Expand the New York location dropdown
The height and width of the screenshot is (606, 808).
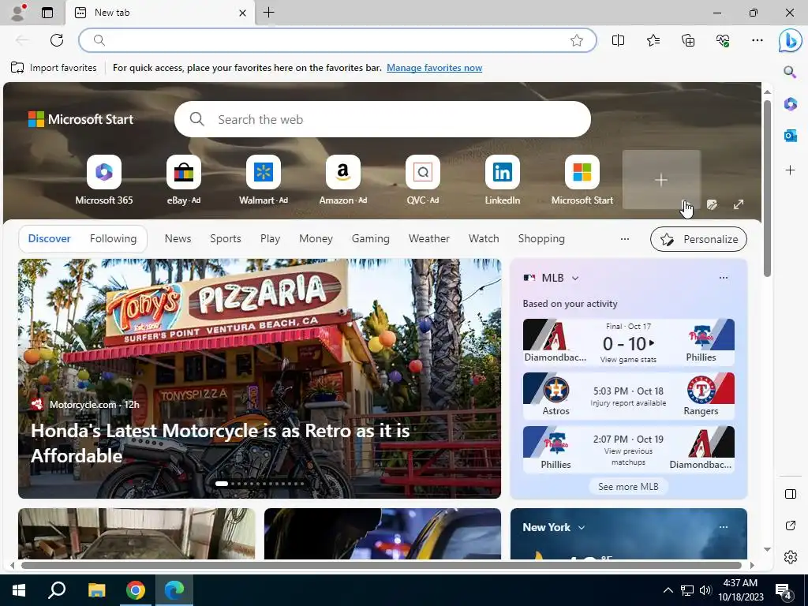[x=582, y=528]
